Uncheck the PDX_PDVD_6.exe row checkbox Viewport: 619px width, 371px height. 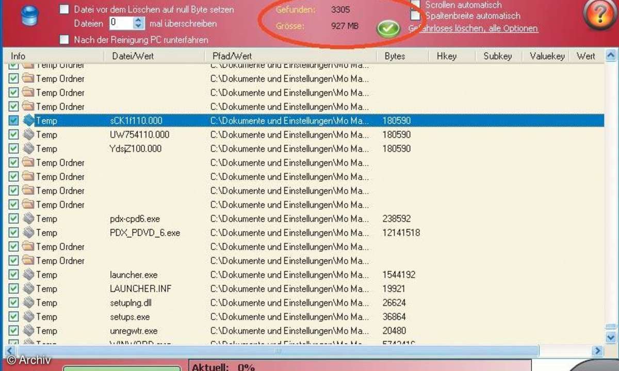(x=13, y=232)
